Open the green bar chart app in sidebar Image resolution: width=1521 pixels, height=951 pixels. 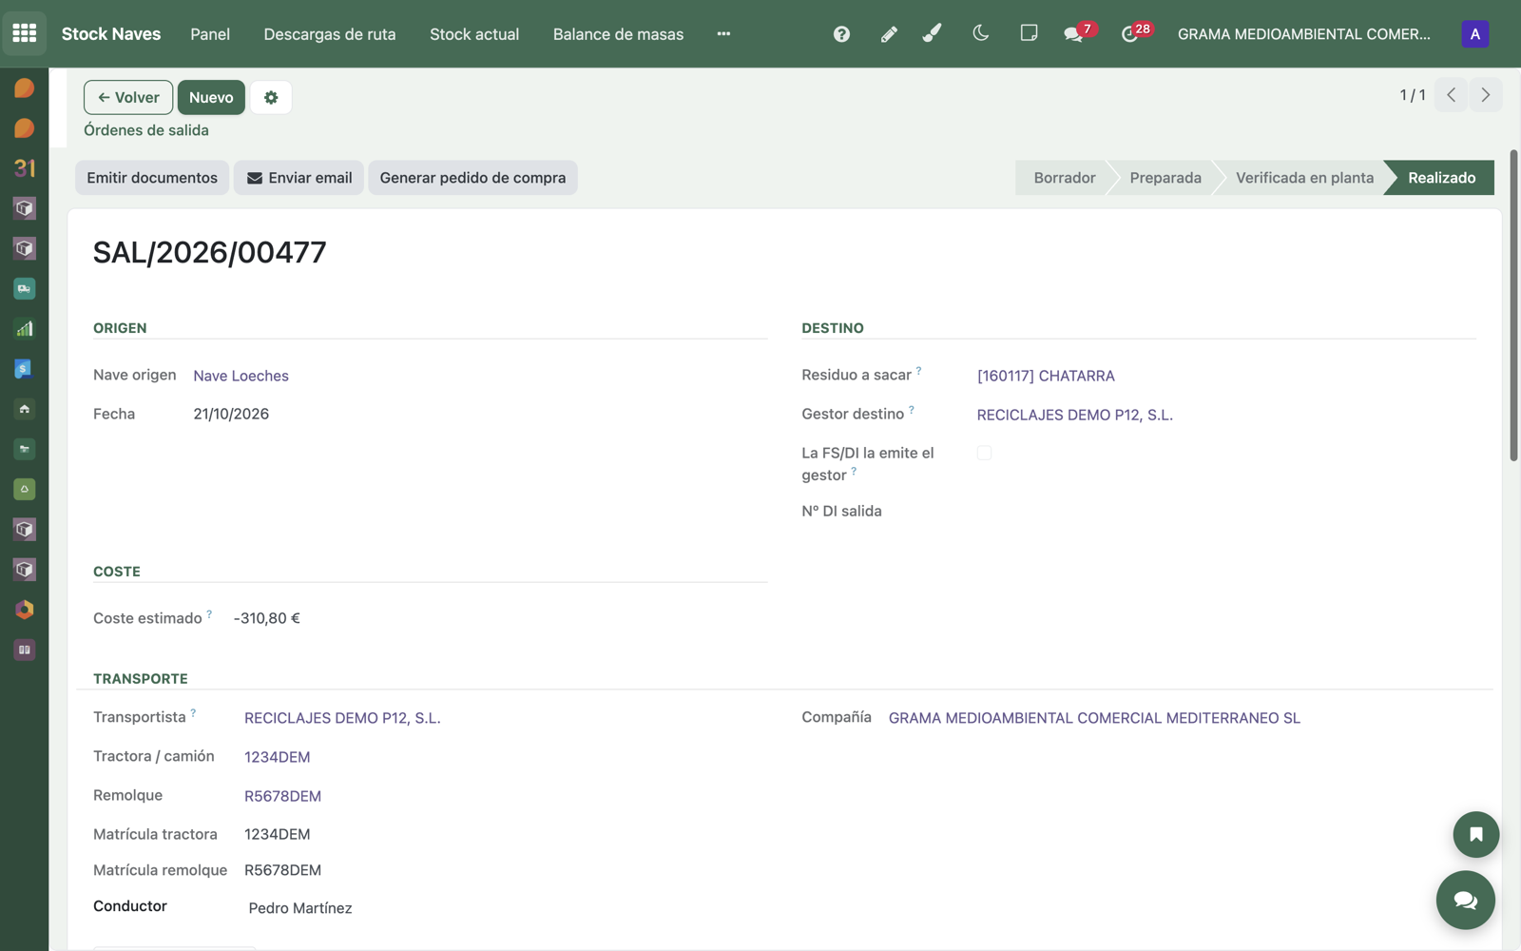click(25, 329)
